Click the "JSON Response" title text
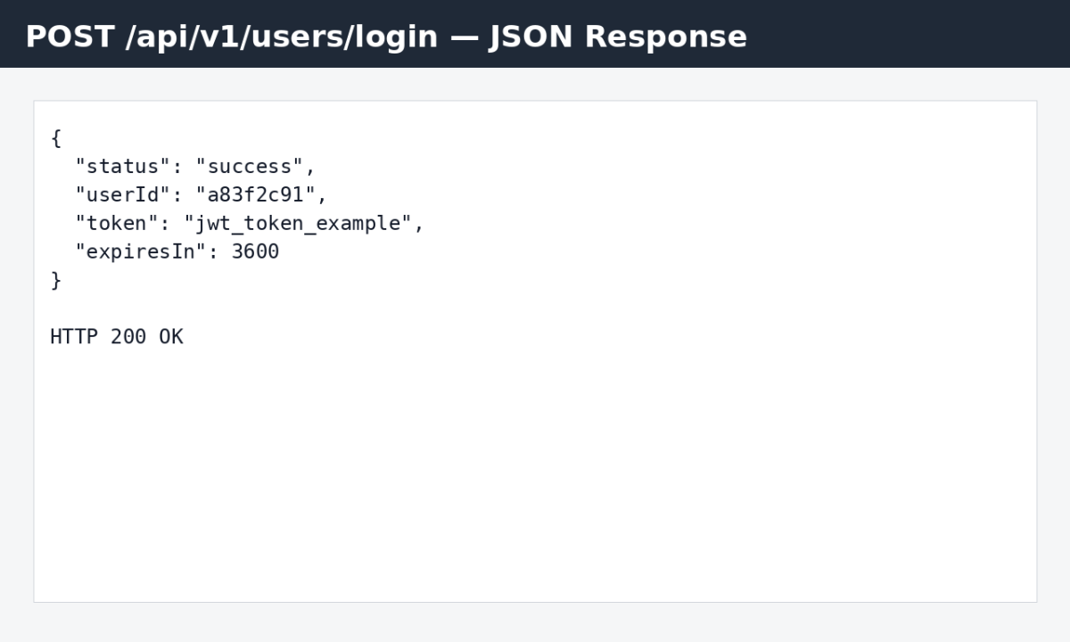This screenshot has height=642, width=1070. 618,37
